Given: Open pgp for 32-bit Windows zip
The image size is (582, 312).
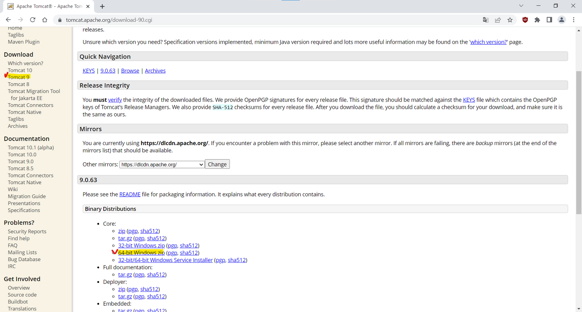Looking at the screenshot, I should click(x=172, y=246).
